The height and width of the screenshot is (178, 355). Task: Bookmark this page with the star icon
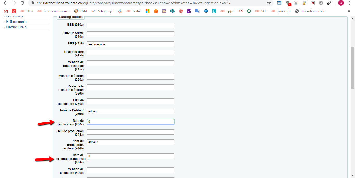(x=269, y=3)
